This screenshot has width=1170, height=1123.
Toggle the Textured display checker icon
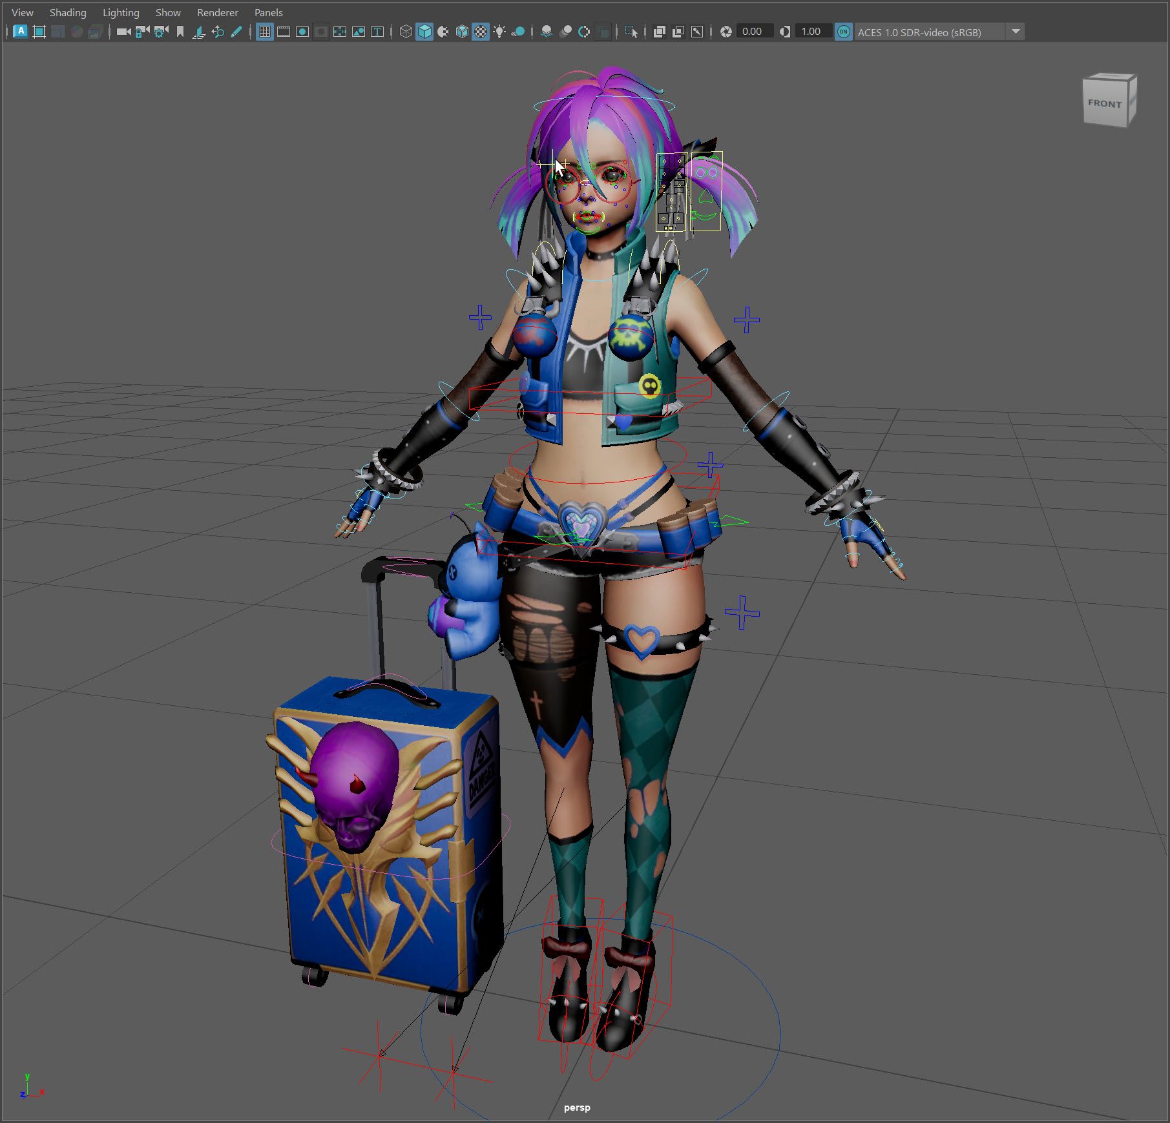(481, 32)
